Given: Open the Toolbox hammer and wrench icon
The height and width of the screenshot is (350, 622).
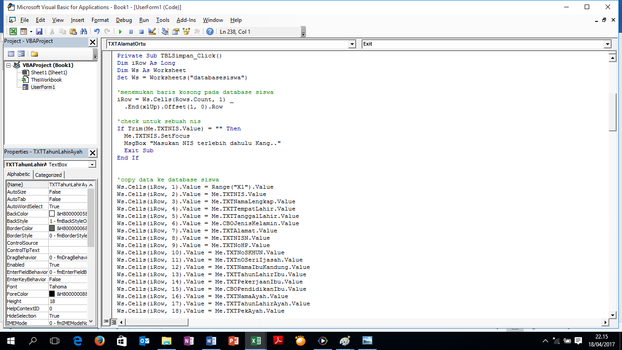Looking at the screenshot, I should click(x=197, y=31).
